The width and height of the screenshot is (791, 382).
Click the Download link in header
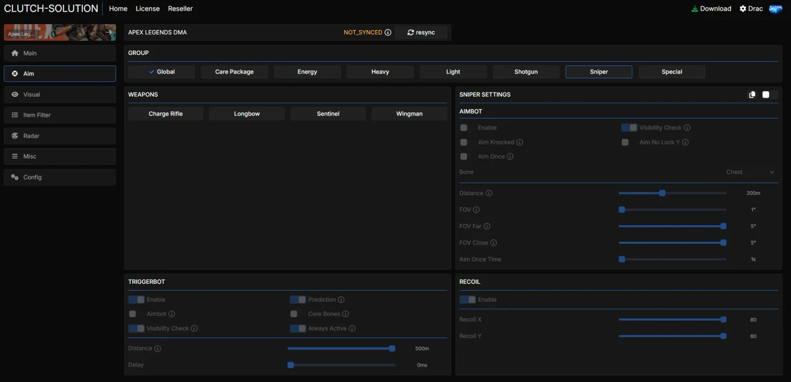pyautogui.click(x=711, y=9)
